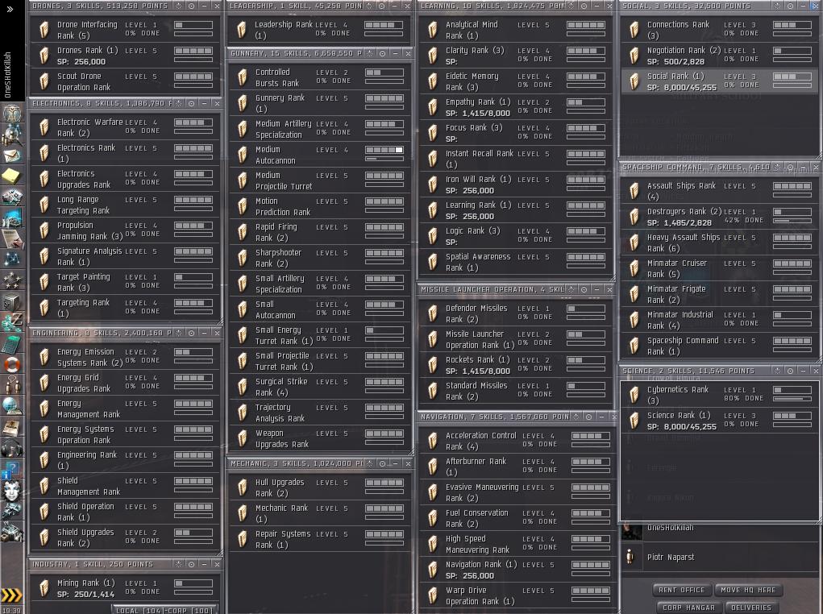Pin the Science skills window

[x=777, y=371]
